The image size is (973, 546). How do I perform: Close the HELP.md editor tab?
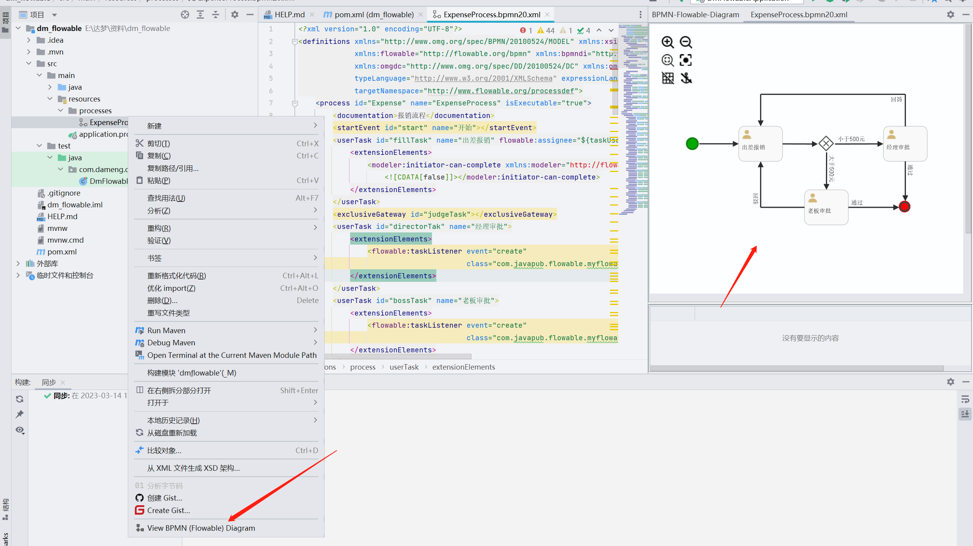(312, 15)
